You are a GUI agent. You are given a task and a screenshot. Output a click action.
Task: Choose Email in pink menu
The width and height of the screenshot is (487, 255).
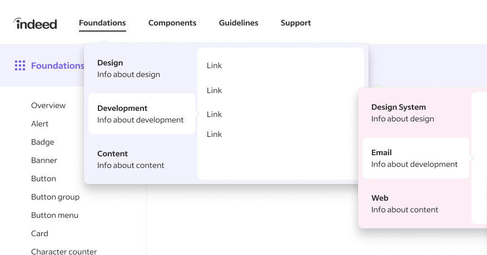pos(415,158)
